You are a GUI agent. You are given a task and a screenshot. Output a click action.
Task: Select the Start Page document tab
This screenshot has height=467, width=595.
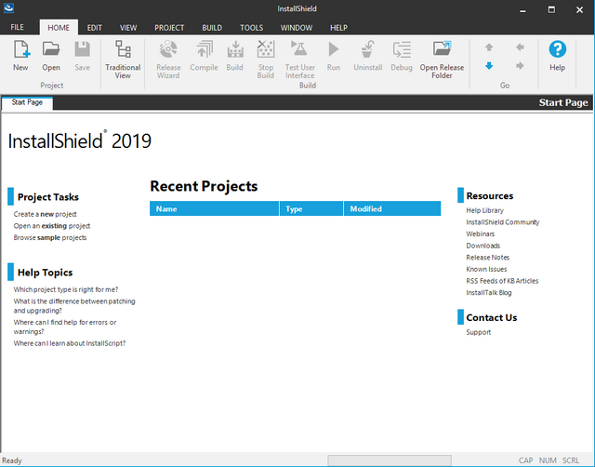point(25,101)
